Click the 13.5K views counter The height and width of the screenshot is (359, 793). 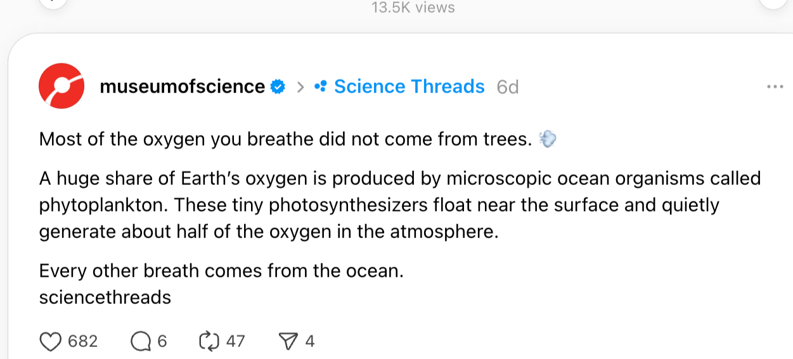point(413,8)
